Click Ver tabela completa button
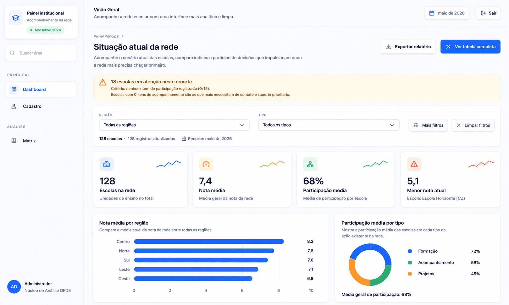This screenshot has height=305, width=509. (x=470, y=47)
